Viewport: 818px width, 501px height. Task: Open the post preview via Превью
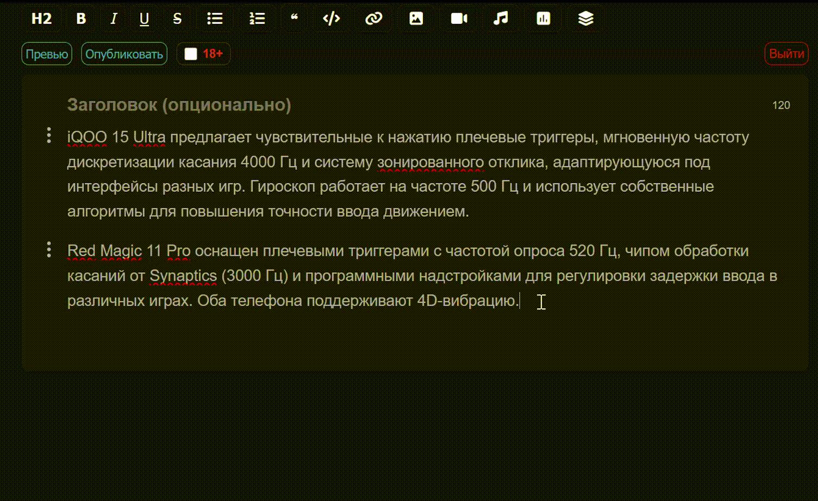(46, 53)
